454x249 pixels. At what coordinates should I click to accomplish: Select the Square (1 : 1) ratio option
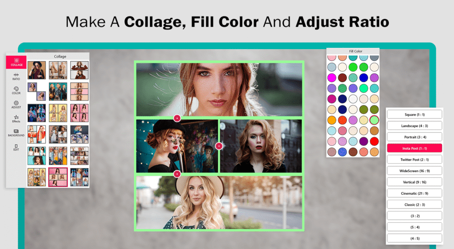(x=415, y=114)
